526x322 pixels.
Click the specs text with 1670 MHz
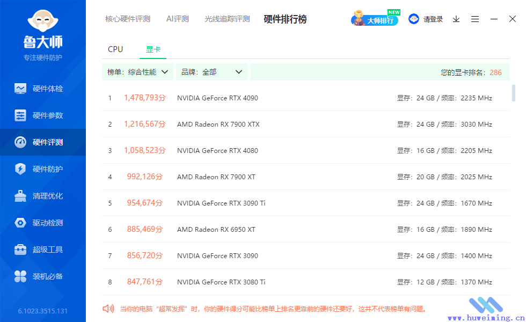(x=444, y=203)
